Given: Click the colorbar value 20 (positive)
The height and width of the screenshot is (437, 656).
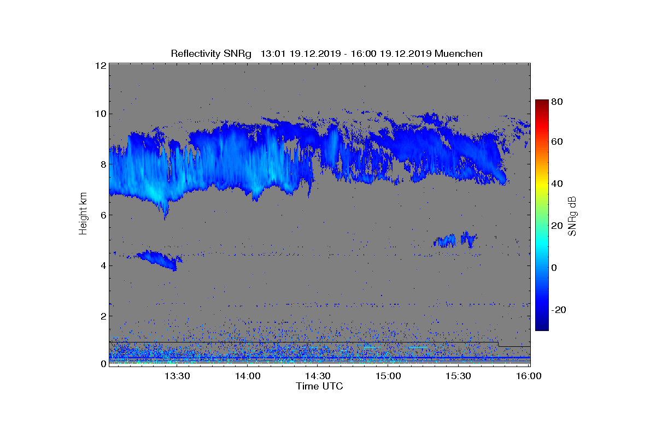Looking at the screenshot, I should (x=558, y=226).
